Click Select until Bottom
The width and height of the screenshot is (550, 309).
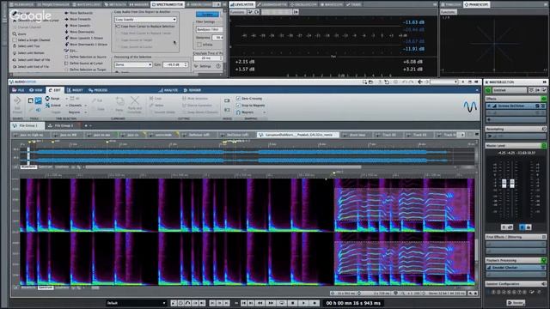(x=28, y=53)
